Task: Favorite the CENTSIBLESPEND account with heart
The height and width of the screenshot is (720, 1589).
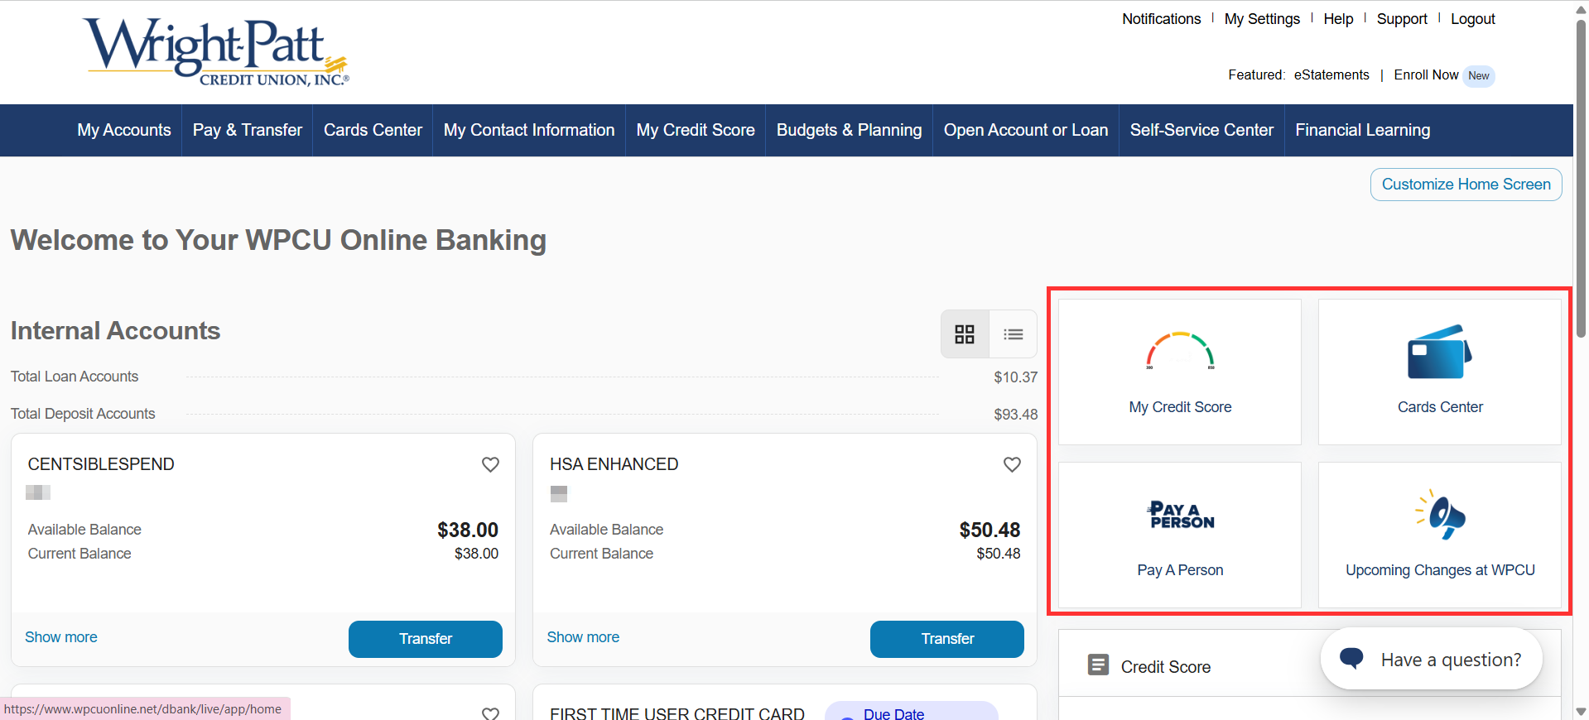Action: (490, 464)
